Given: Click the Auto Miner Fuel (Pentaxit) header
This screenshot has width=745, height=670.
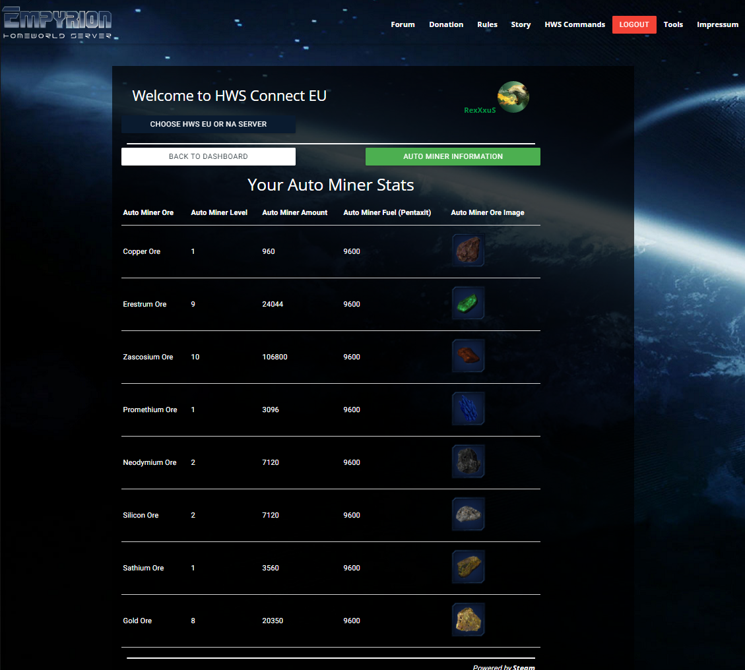Looking at the screenshot, I should pyautogui.click(x=387, y=213).
